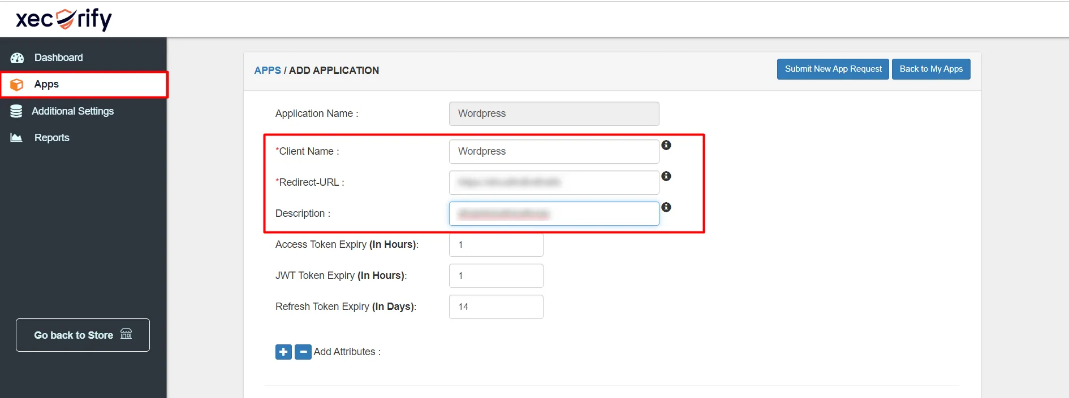Click the ADD APPLICATION heading text

coord(334,71)
